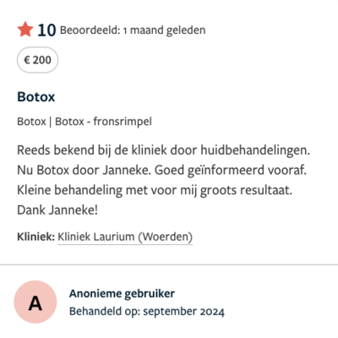This screenshot has height=338, width=338.
Task: Click the phrase groots resultaat
Action: (246, 190)
